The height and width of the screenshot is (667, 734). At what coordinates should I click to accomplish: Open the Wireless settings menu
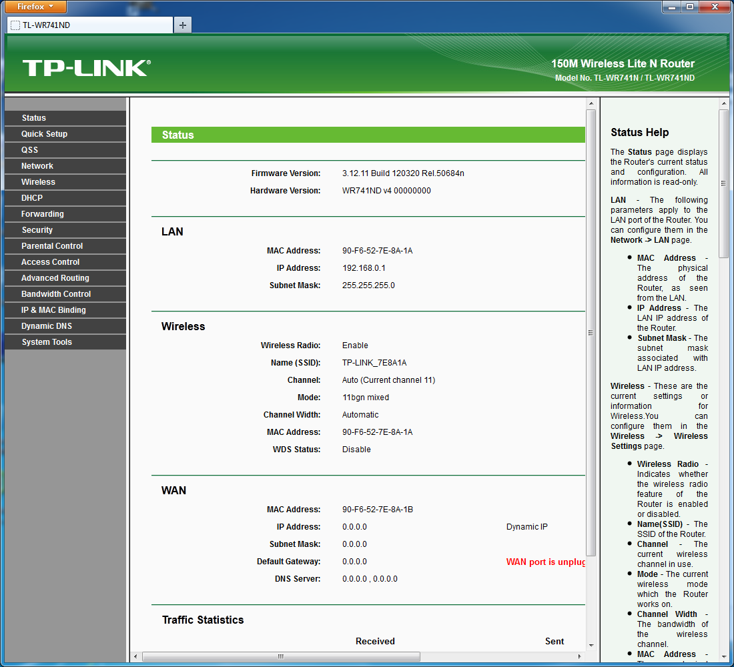[x=65, y=182]
